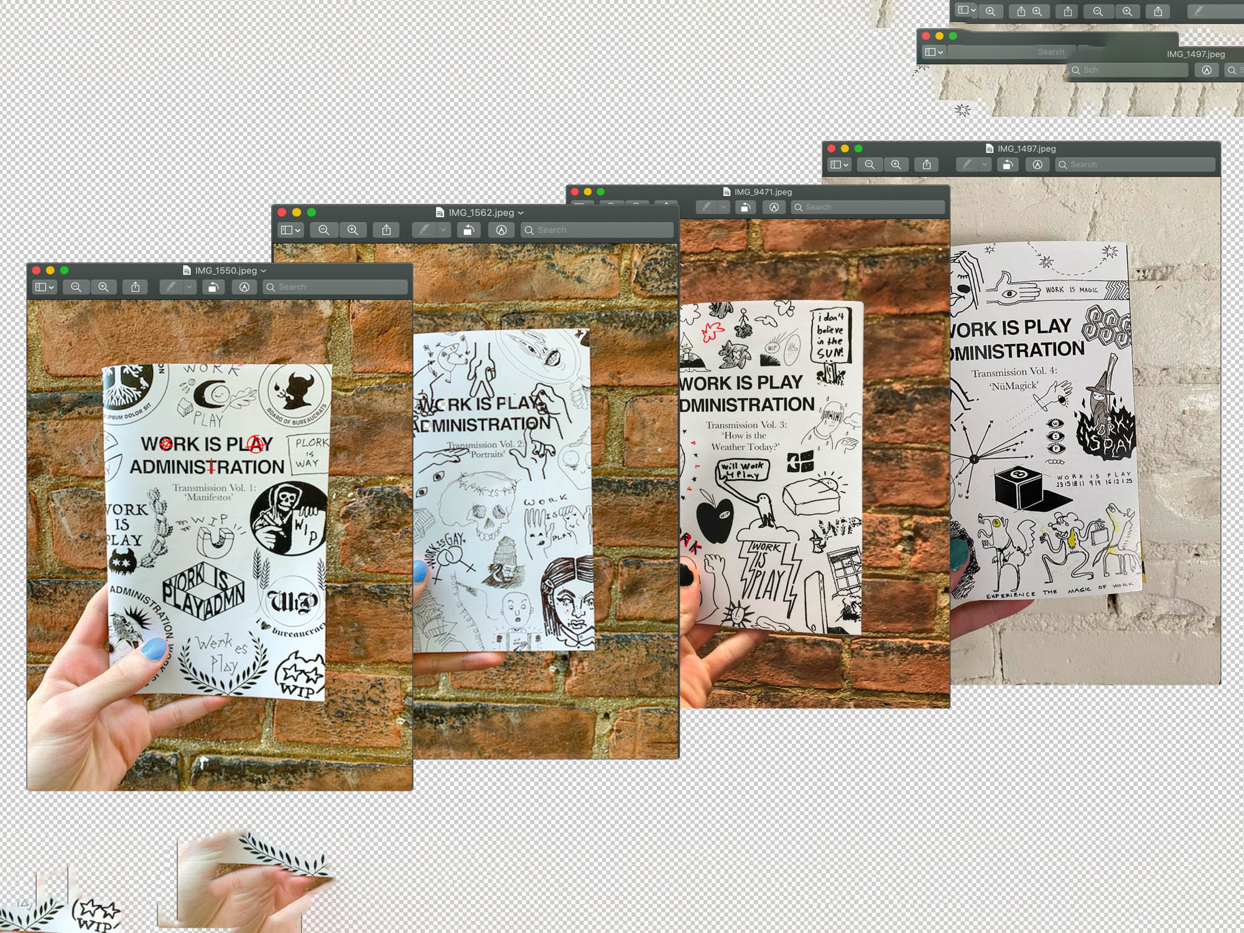Click the zine photo in IMG_1550.jpeg window
1244x933 pixels.
click(220, 545)
